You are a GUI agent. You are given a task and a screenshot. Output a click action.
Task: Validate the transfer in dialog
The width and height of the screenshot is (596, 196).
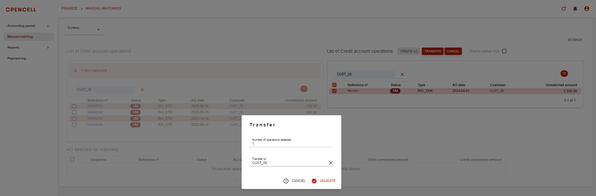point(324,181)
